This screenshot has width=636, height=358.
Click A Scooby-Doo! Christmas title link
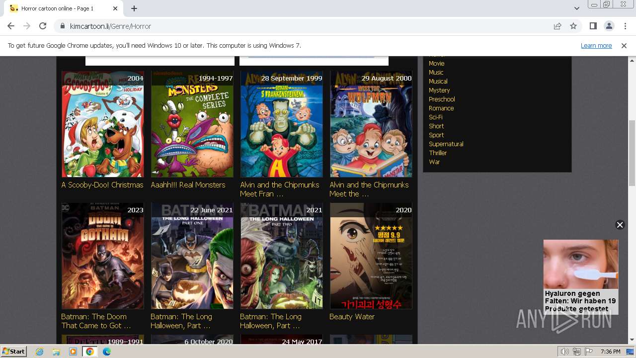[102, 184]
